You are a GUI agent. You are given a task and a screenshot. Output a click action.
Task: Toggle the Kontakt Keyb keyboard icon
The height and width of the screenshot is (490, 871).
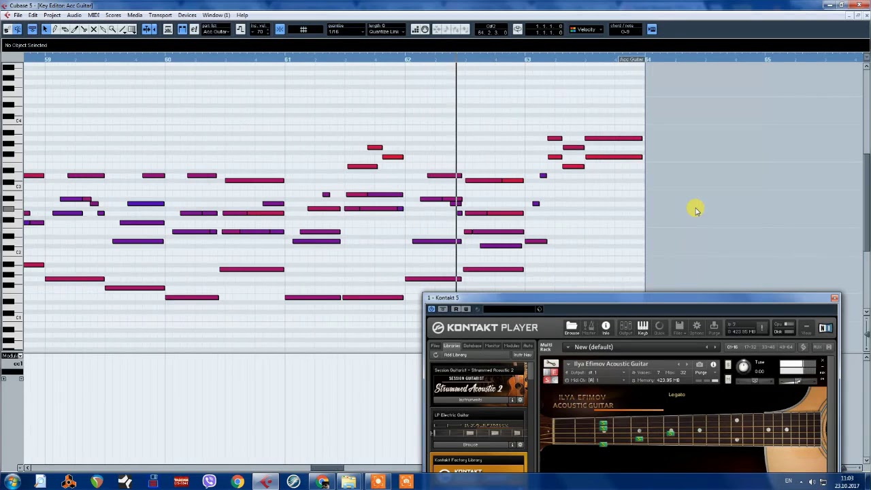(x=642, y=328)
